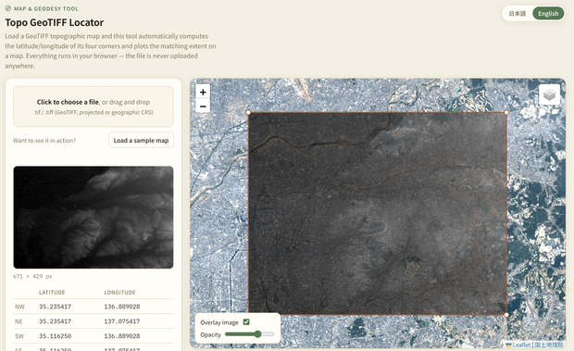Zoom out on the map
574x351 pixels.
coord(203,107)
